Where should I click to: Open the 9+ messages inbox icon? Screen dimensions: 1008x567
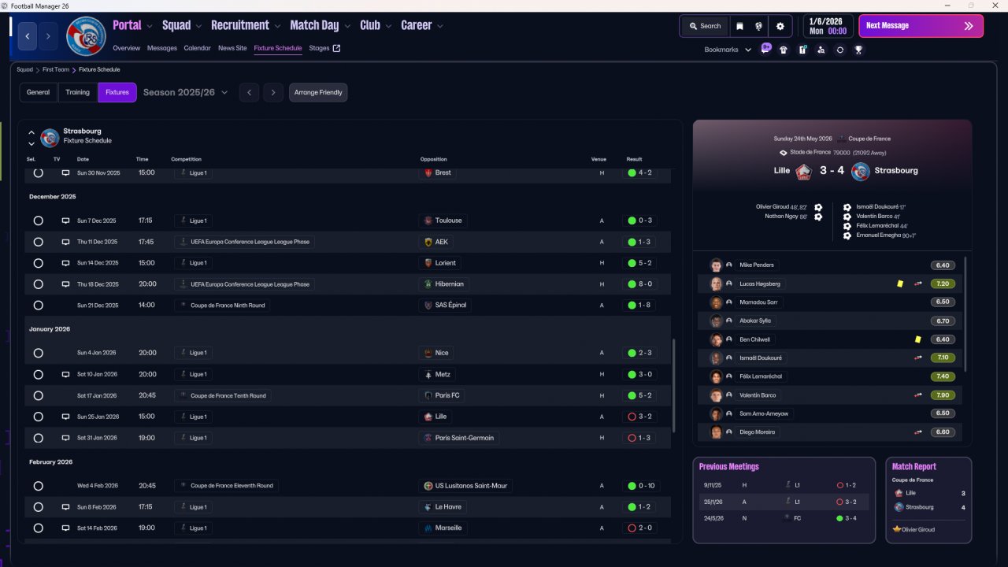766,49
